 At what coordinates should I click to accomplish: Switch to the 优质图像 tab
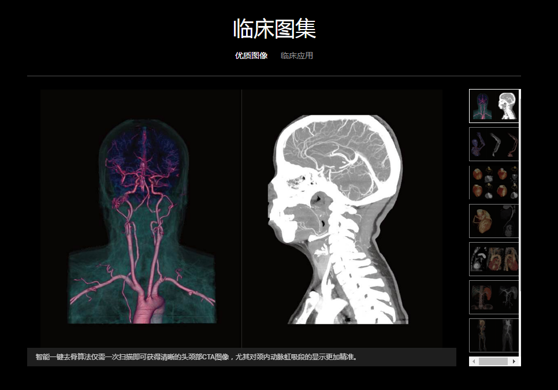click(x=251, y=55)
